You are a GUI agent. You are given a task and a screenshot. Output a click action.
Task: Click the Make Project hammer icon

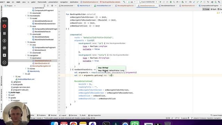124,2
